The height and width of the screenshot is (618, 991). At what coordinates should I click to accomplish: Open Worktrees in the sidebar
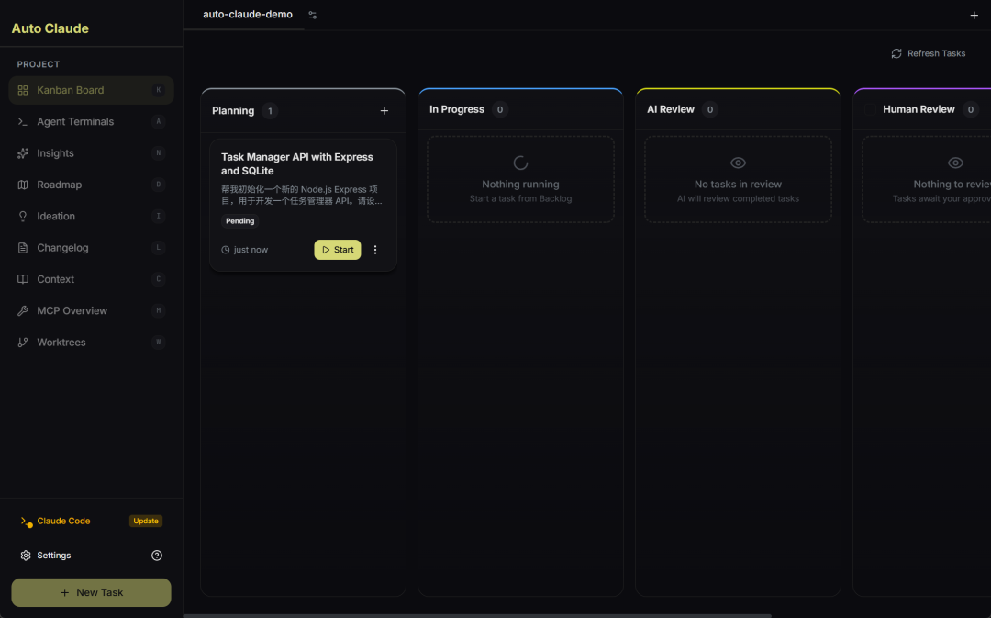(91, 343)
